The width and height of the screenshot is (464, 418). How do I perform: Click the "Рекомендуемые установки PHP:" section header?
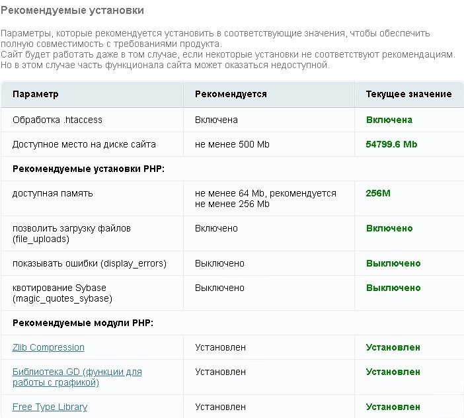tap(88, 169)
